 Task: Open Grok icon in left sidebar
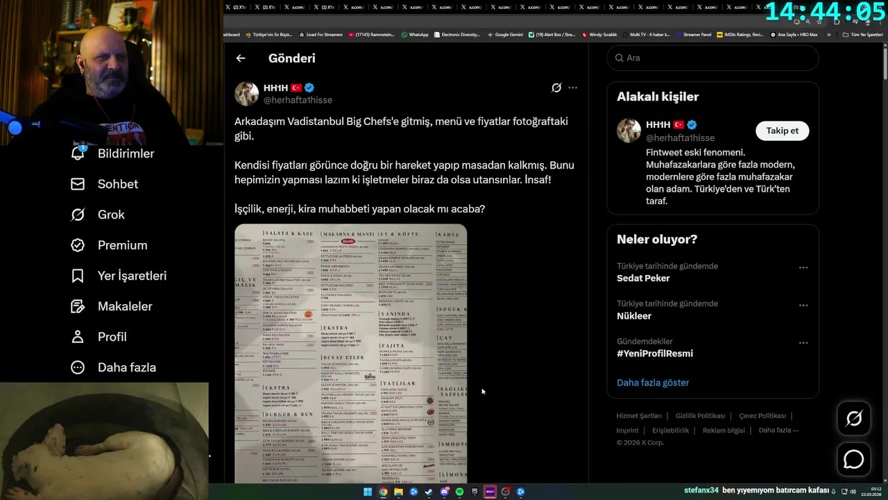tap(78, 215)
